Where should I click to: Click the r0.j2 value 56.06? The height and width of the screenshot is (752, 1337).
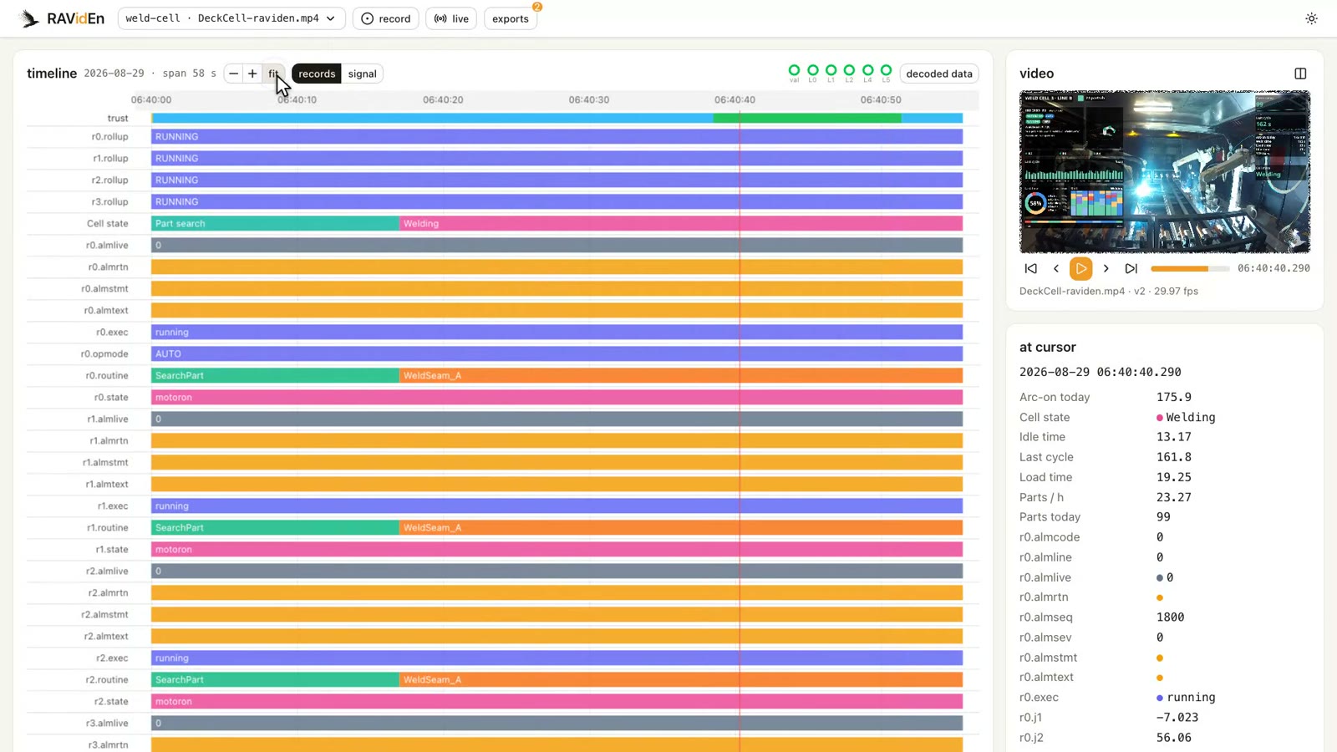point(1174,737)
